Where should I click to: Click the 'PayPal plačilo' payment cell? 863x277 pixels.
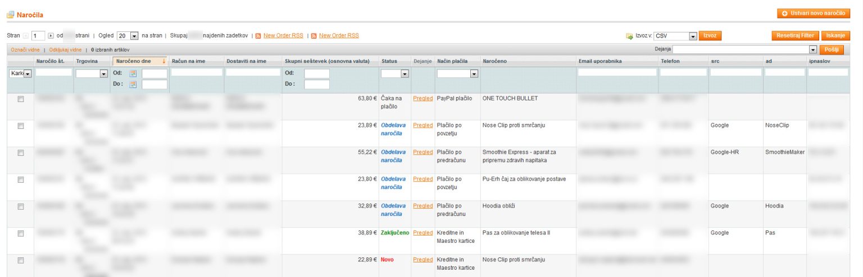click(455, 98)
